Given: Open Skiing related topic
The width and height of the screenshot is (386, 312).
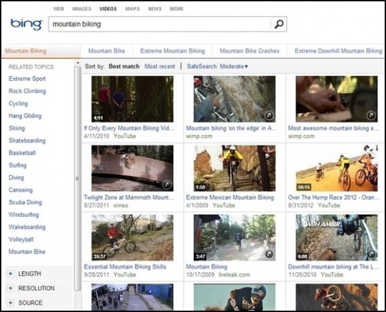Looking at the screenshot, I should [x=17, y=128].
